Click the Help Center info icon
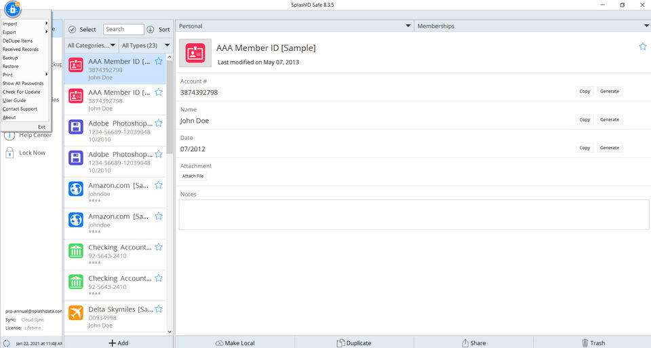 click(9, 136)
